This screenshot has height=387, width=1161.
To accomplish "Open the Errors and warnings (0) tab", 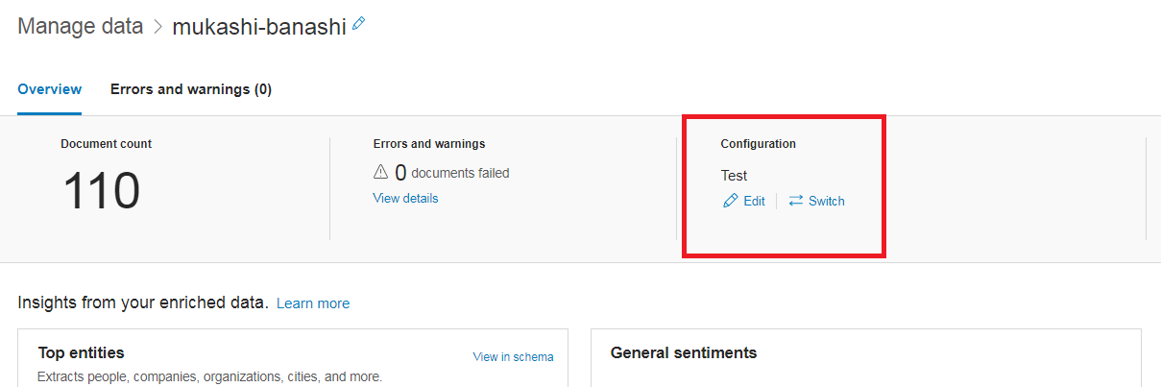I will (191, 89).
